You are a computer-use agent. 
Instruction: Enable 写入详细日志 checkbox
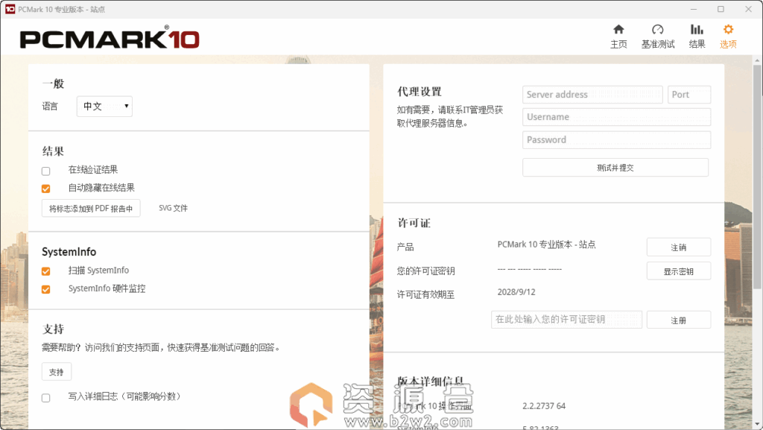[x=46, y=398]
